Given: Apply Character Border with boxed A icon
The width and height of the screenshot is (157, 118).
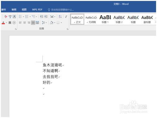Looking at the screenshot, I should tap(14, 16).
